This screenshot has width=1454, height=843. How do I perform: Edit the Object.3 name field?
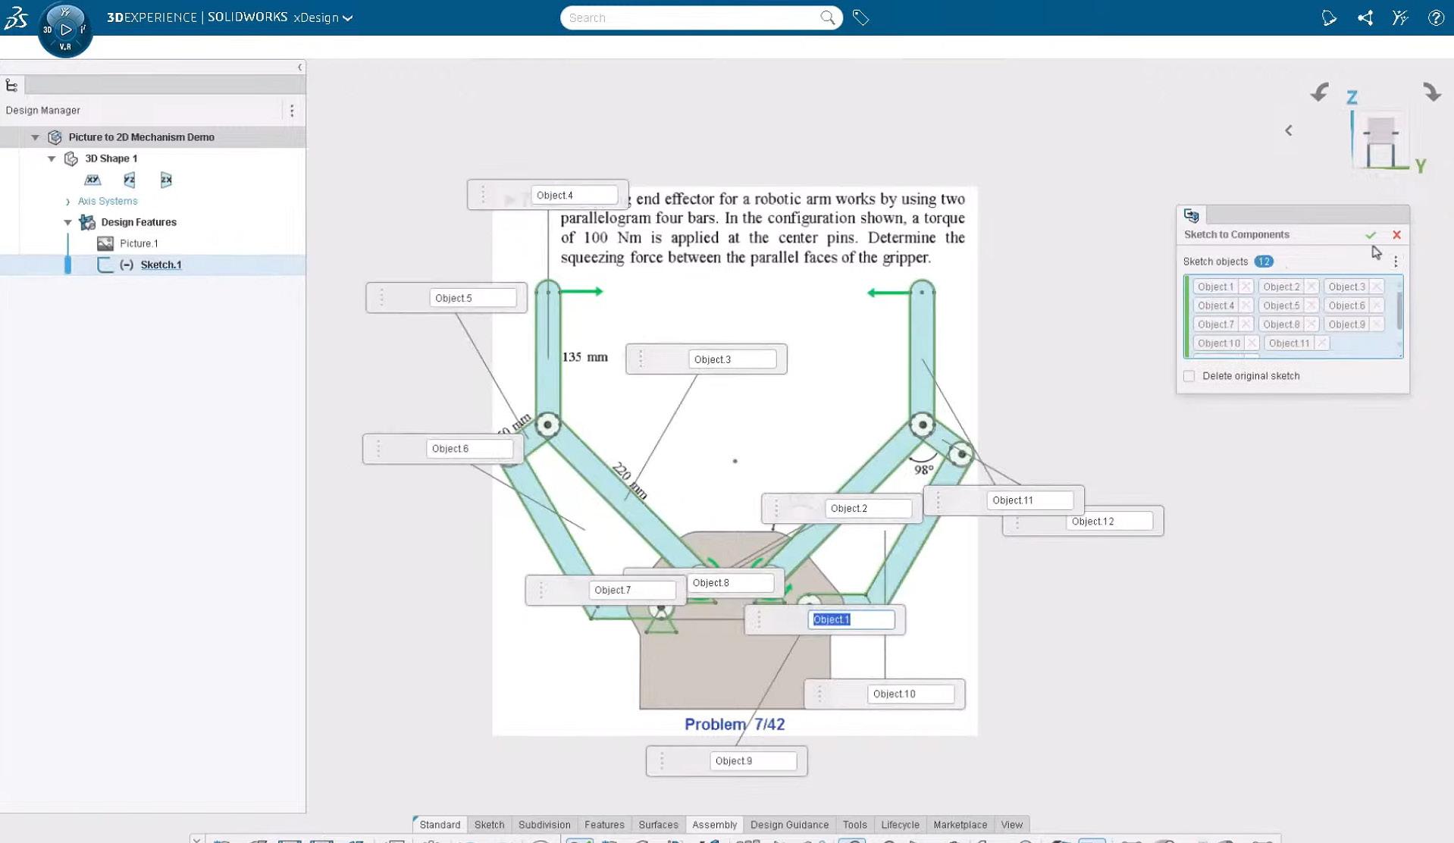[732, 359]
